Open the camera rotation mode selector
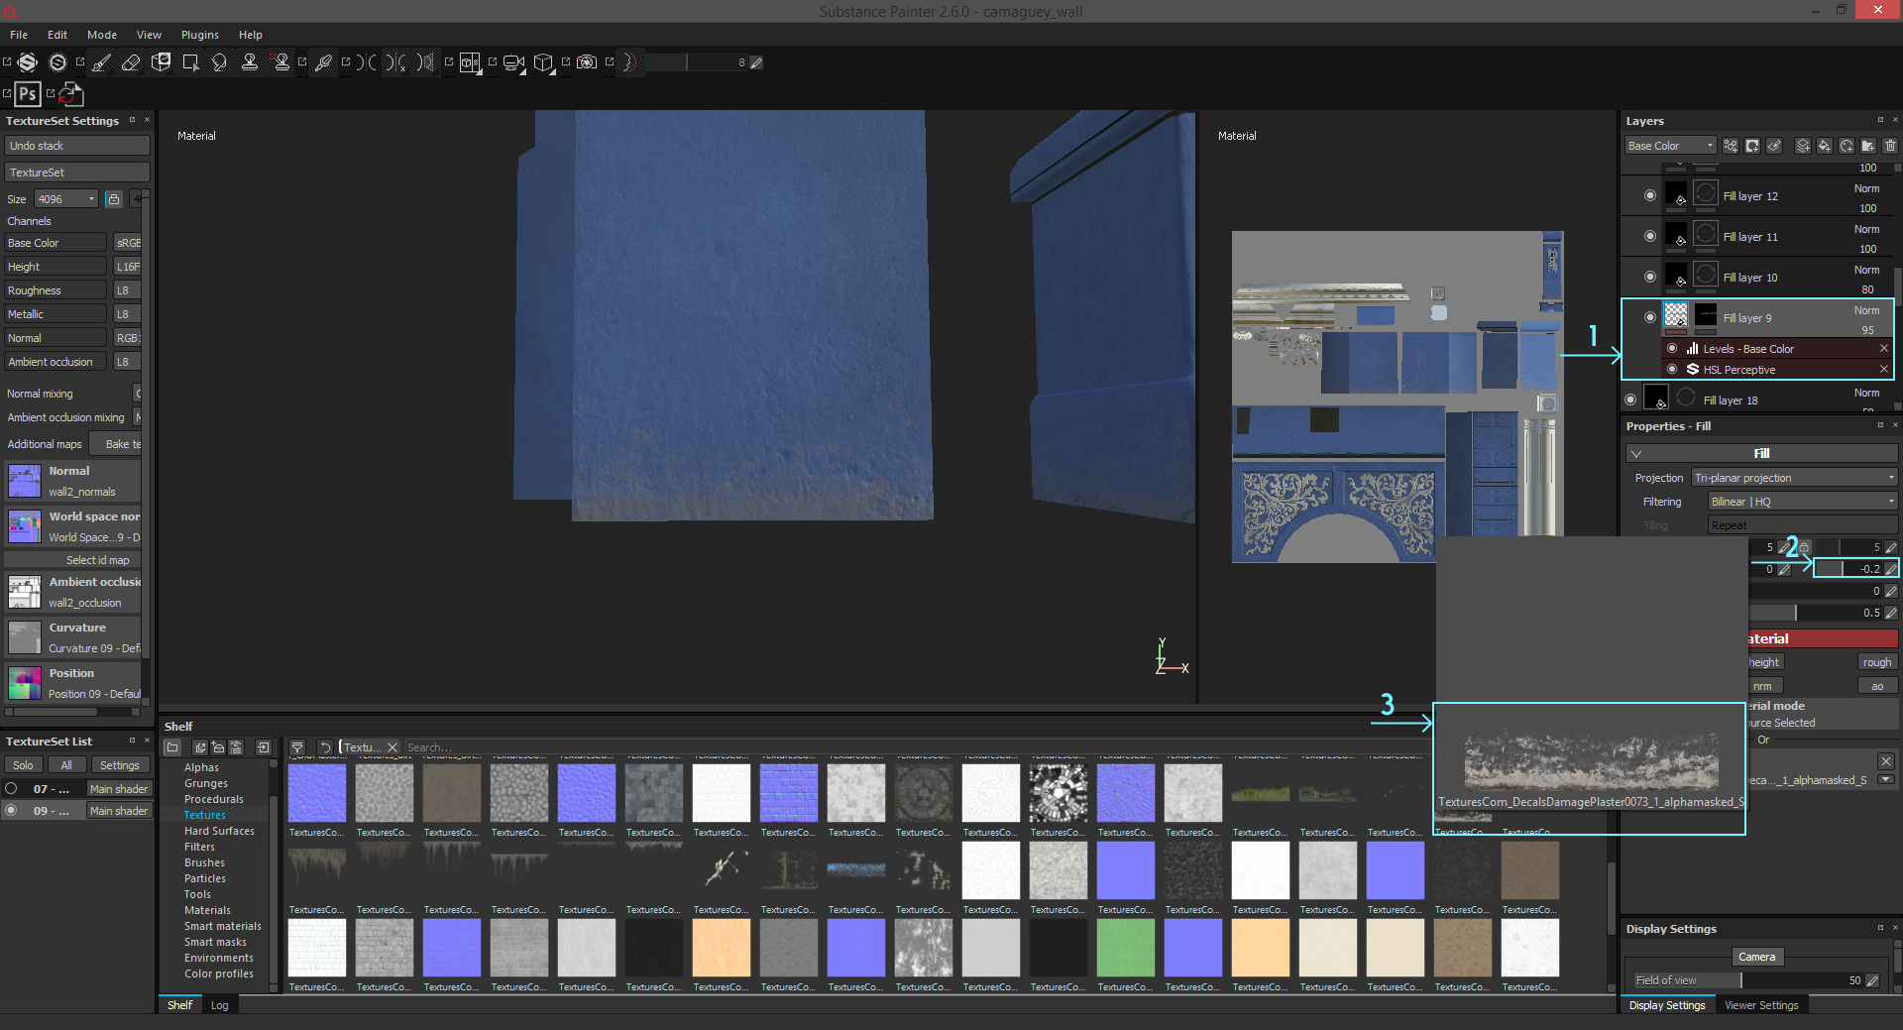1903x1030 pixels. (513, 62)
